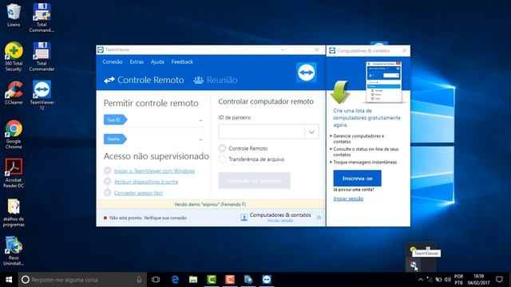Click the Senha label tag
Screen dimensions: 511x287
click(115, 139)
